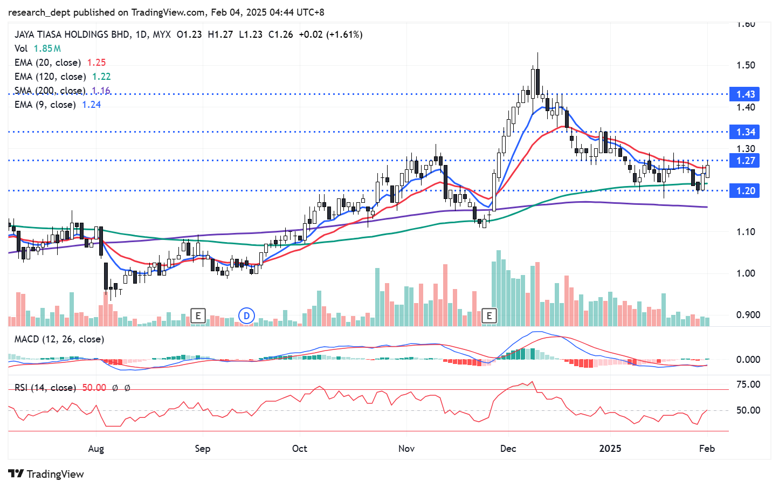Screen dimensions: 779x488
Task: Click the 1.50 level on price axis
Action: coord(746,65)
